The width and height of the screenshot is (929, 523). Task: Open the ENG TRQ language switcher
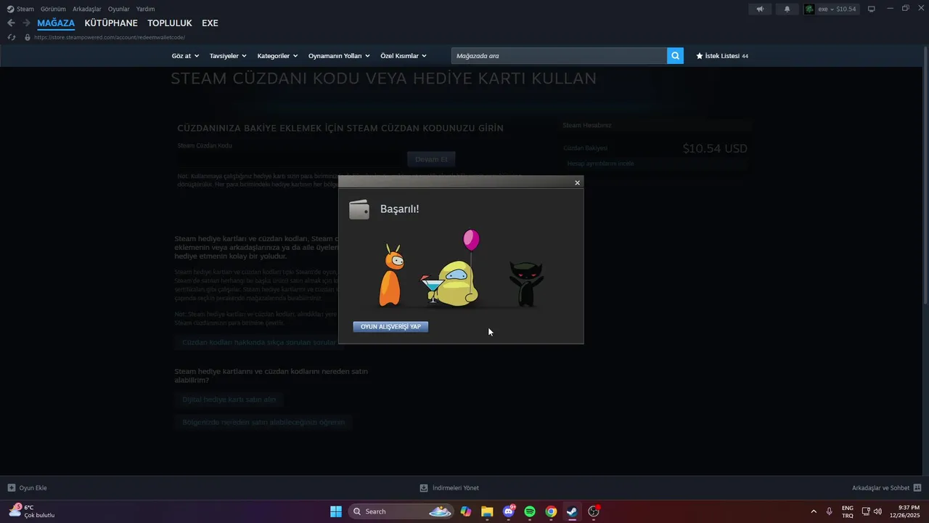click(848, 511)
